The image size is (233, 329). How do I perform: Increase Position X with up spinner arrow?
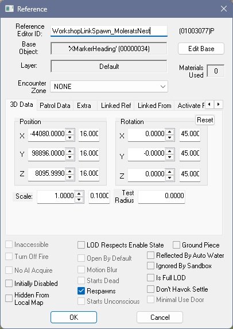tap(70, 131)
